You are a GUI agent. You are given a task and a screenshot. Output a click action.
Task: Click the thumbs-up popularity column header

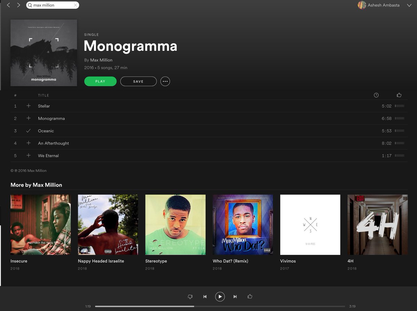399,95
